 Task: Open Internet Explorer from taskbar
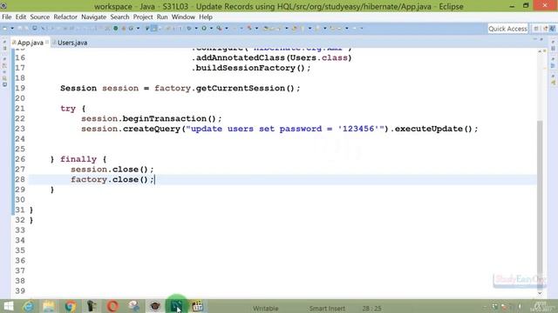click(x=29, y=306)
